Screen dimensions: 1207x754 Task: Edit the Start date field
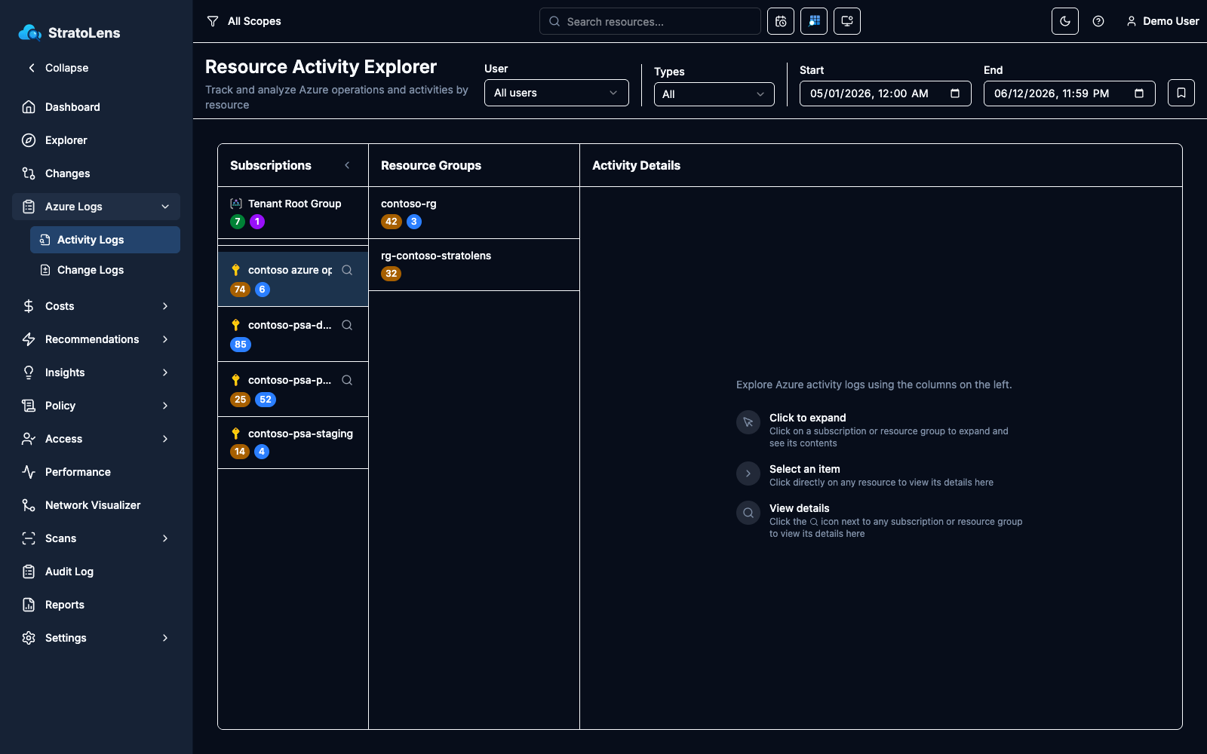[x=886, y=93]
